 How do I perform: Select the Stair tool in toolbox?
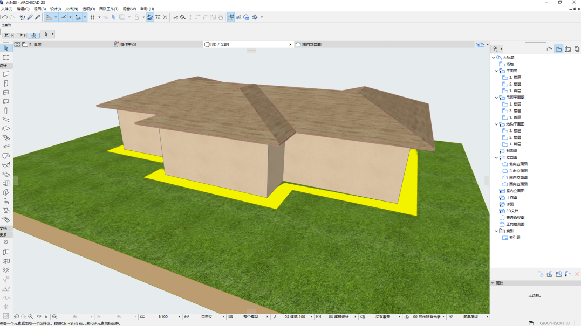6,137
